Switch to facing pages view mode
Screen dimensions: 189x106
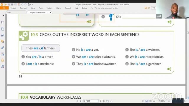(150, 101)
